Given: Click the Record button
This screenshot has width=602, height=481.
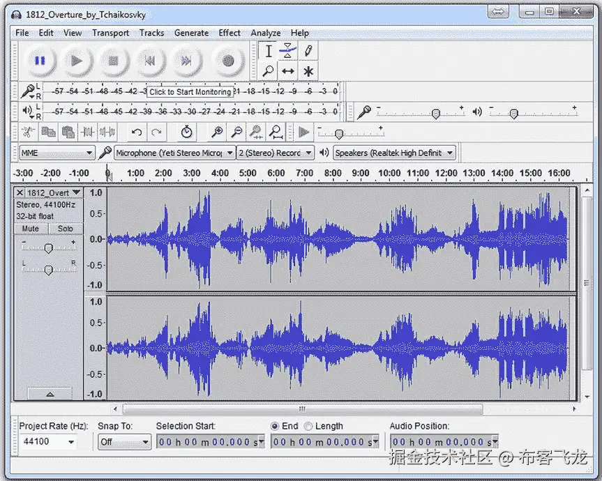Looking at the screenshot, I should tap(227, 61).
